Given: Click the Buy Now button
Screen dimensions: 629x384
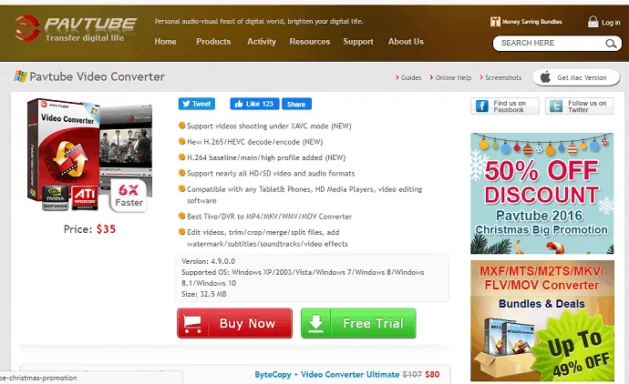Looking at the screenshot, I should pyautogui.click(x=234, y=323).
